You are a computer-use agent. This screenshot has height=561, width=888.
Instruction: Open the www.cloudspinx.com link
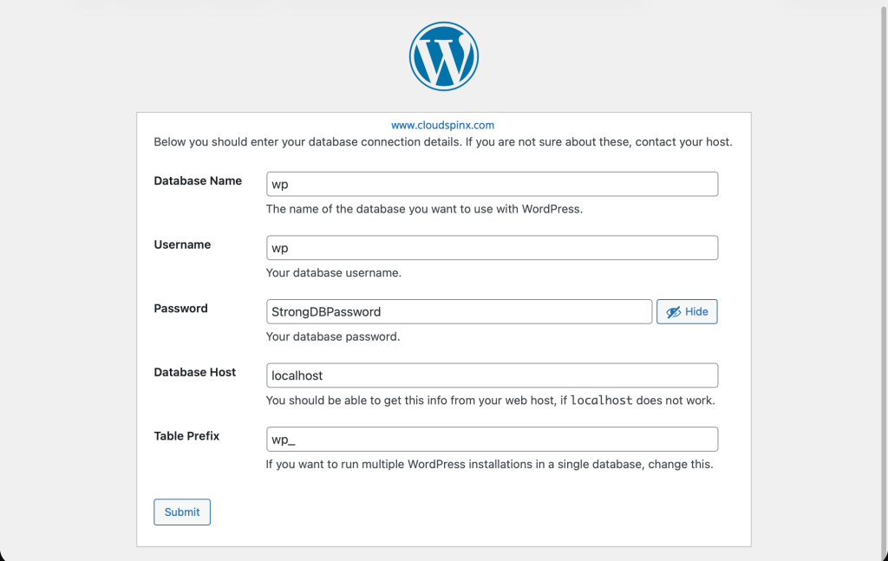click(x=442, y=125)
